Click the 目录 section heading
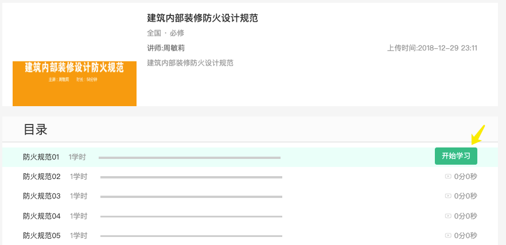 click(x=35, y=130)
